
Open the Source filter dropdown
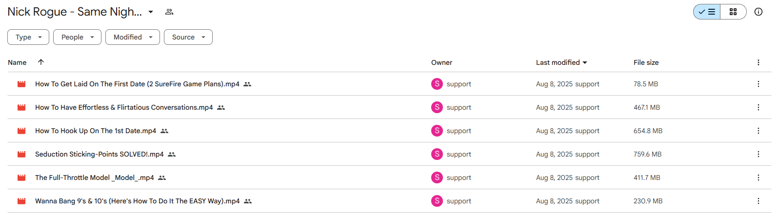coord(188,37)
